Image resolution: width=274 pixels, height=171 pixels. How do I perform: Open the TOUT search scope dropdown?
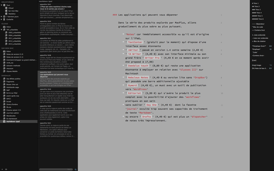(x=70, y=169)
